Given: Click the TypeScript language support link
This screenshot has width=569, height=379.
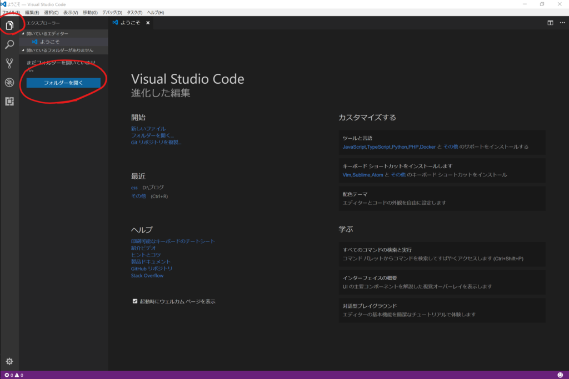Looking at the screenshot, I should tap(379, 146).
